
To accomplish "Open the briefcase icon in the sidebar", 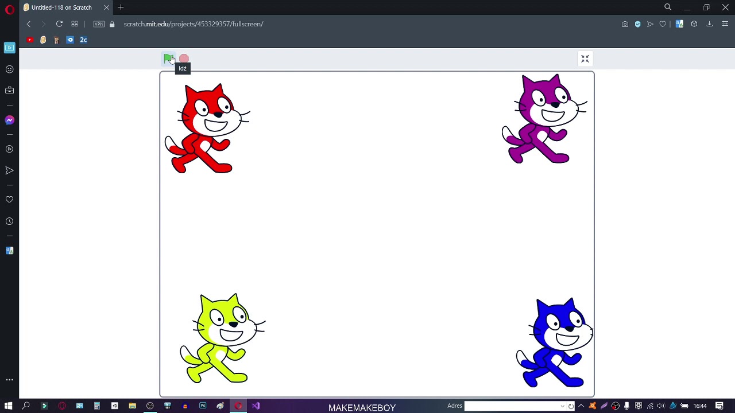I will 9,90.
